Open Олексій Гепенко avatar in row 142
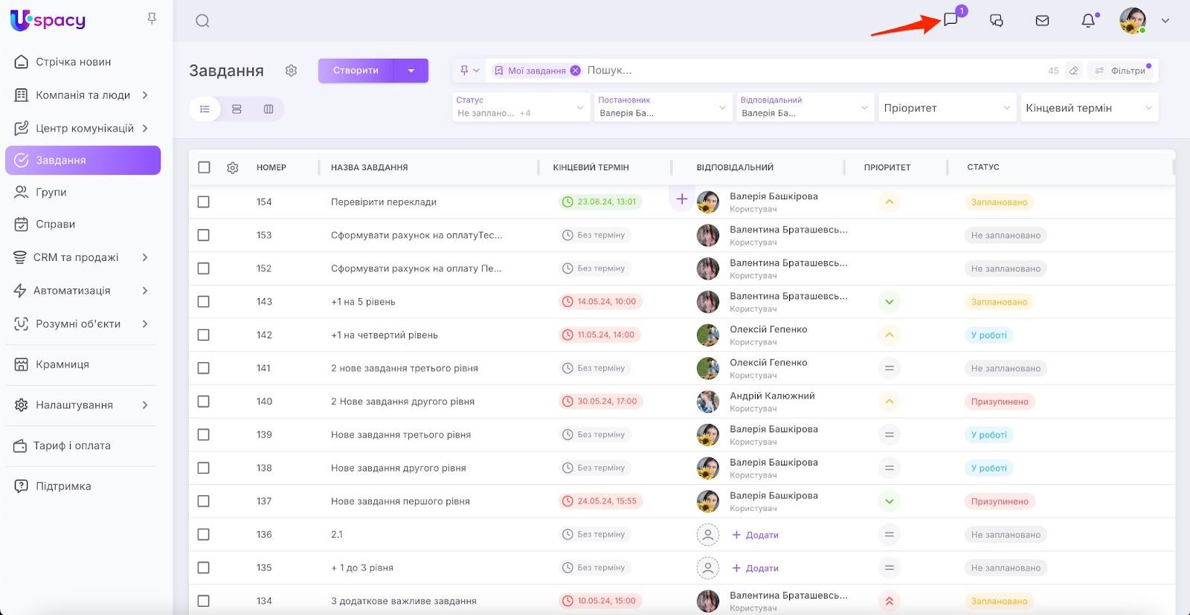This screenshot has height=615, width=1190. (708, 335)
